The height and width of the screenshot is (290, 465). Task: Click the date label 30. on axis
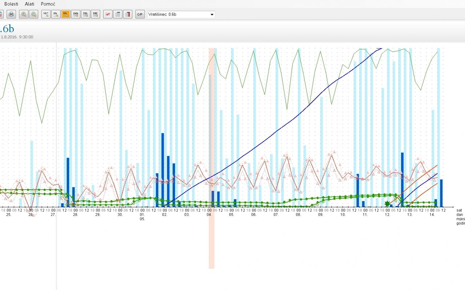120,215
